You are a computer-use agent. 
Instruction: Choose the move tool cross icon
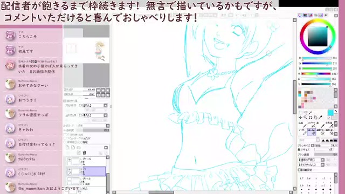pyautogui.click(x=300, y=117)
